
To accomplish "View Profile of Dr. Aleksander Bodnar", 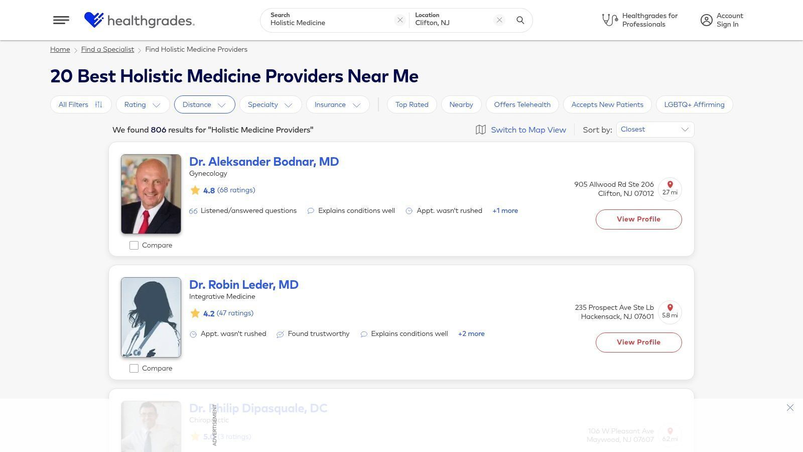I will [638, 219].
